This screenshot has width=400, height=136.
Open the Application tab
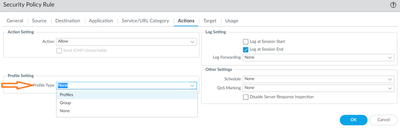pos(101,21)
